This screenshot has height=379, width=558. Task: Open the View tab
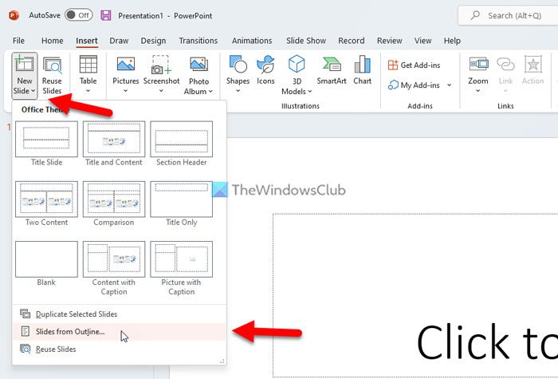click(422, 41)
